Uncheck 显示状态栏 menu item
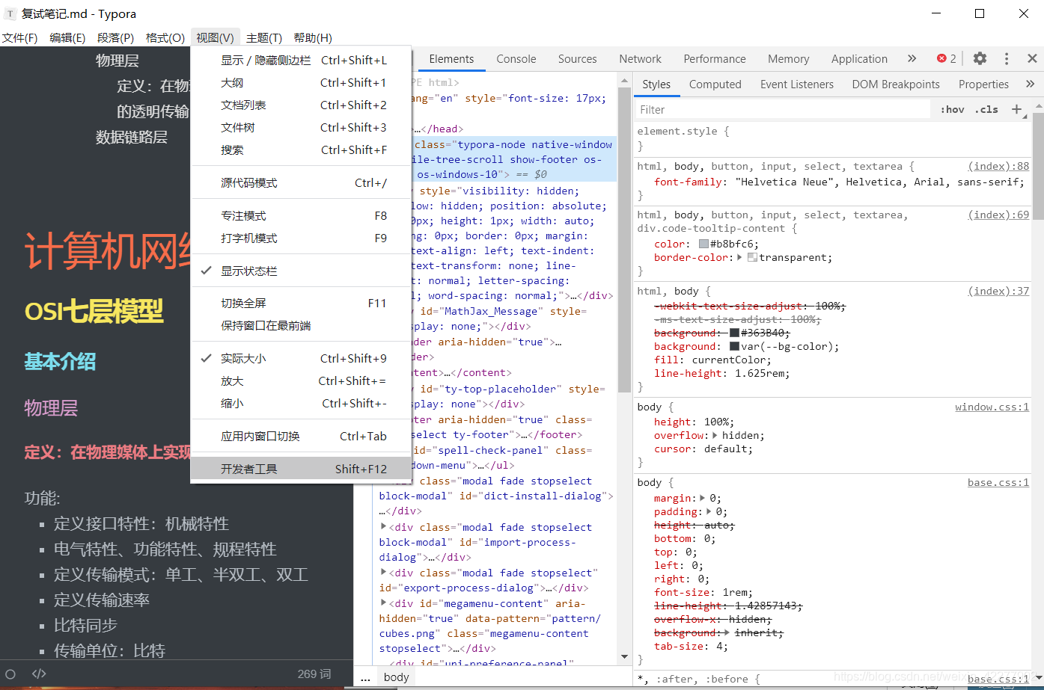This screenshot has width=1044, height=690. pyautogui.click(x=301, y=271)
